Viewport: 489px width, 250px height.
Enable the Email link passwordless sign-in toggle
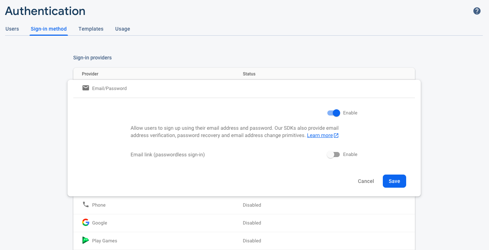(334, 155)
